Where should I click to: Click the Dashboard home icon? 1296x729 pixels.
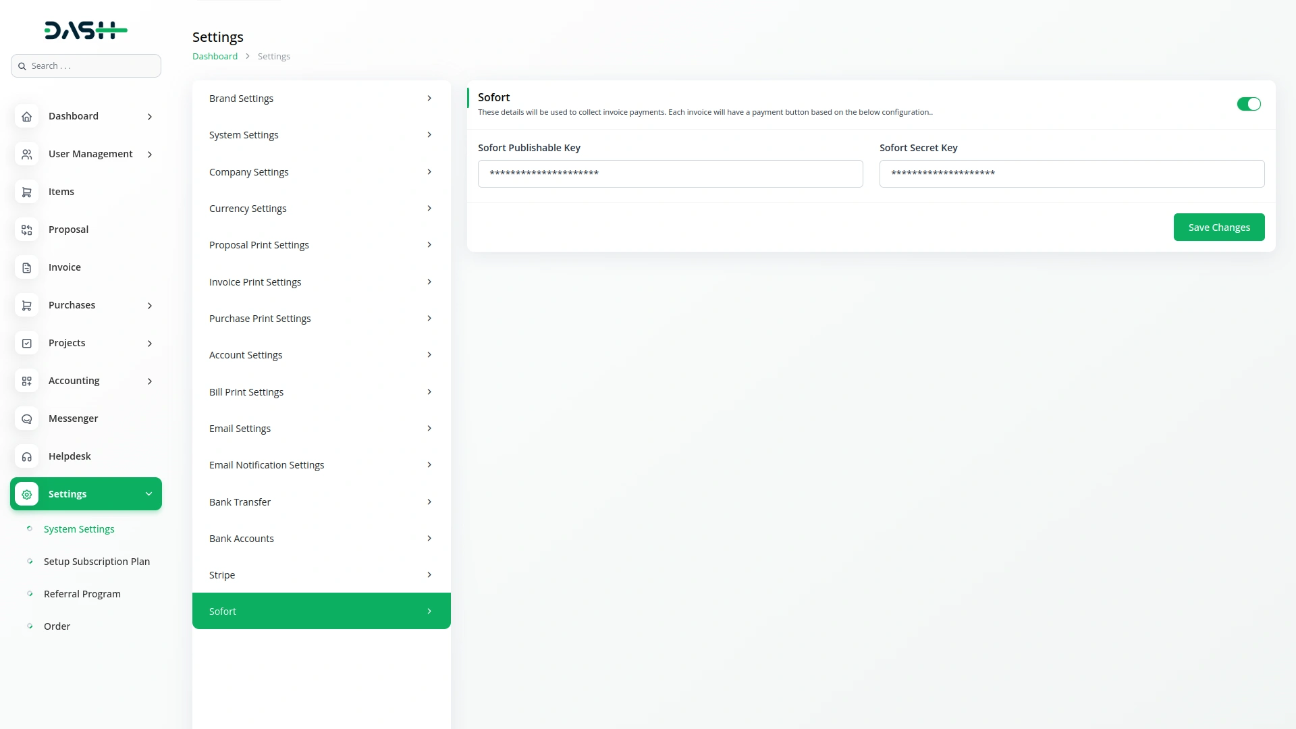click(x=26, y=117)
